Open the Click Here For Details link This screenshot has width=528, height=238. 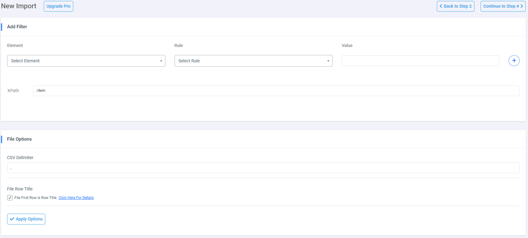(76, 198)
